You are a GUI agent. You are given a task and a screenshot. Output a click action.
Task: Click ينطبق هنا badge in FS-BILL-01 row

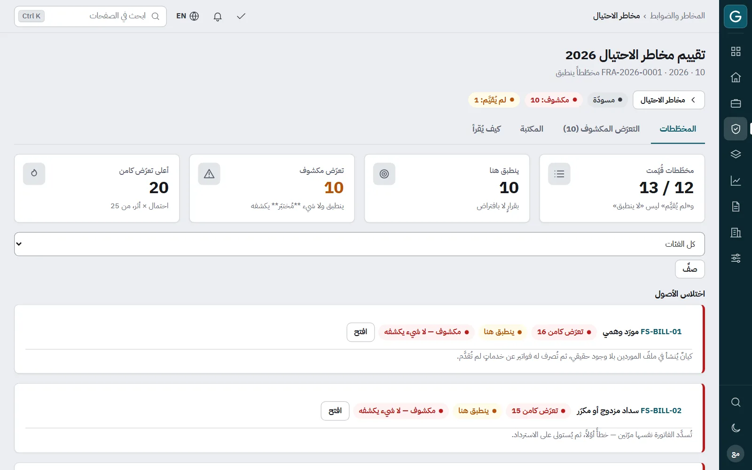click(503, 332)
